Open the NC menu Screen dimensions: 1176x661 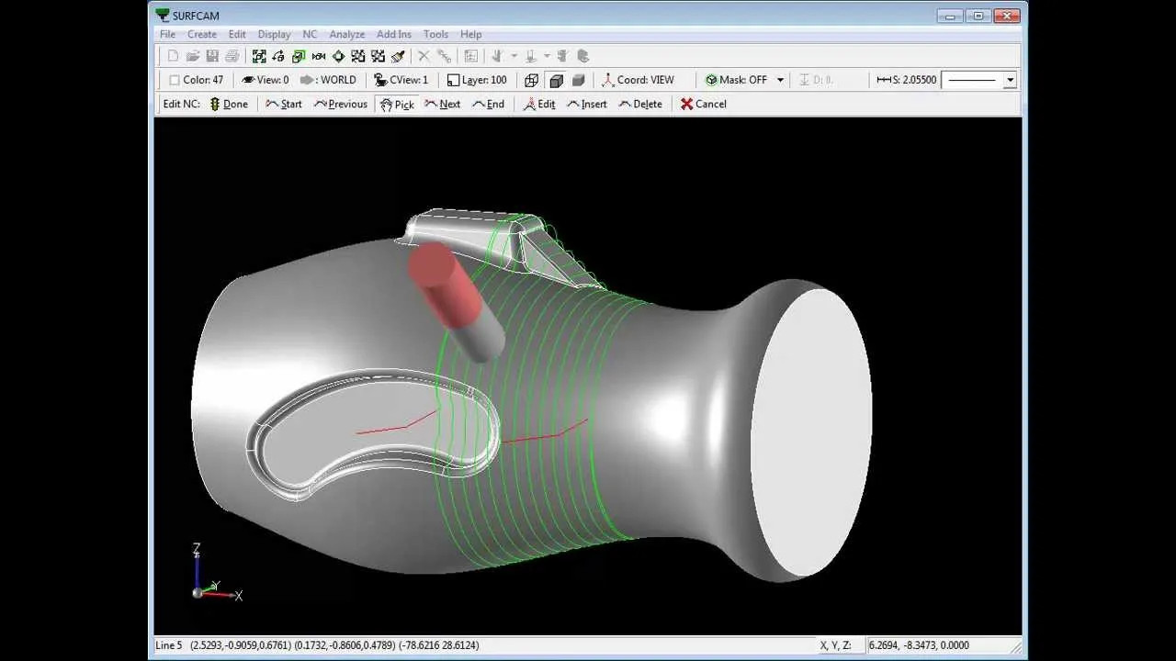[x=310, y=34]
